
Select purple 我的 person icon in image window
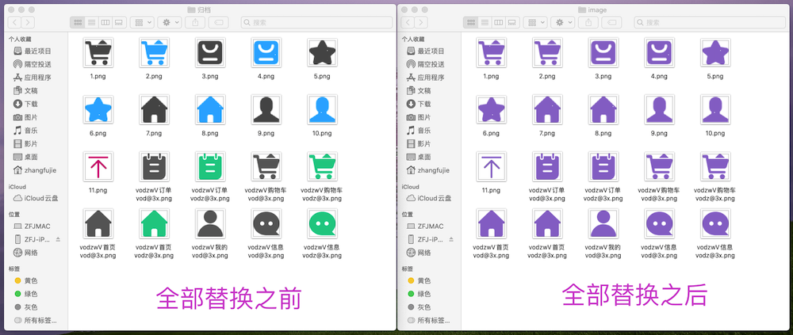(x=603, y=223)
